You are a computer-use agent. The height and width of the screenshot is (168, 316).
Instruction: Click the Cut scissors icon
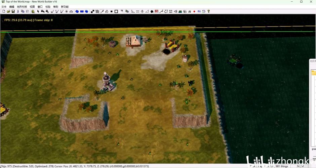18,11
